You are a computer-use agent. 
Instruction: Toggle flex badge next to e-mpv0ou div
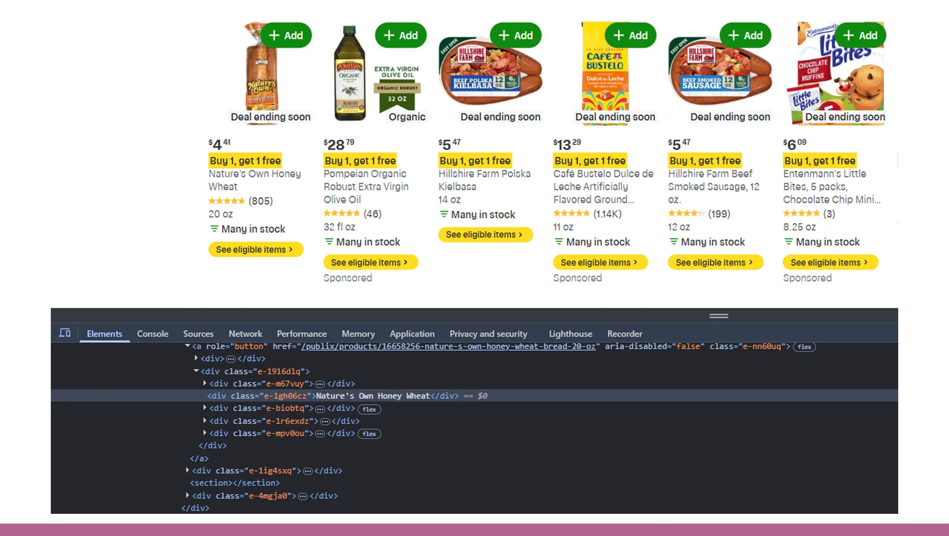click(369, 434)
